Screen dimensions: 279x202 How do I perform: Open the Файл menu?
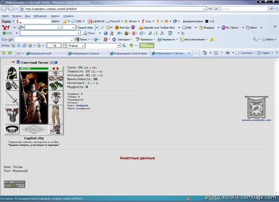[x=6, y=16]
